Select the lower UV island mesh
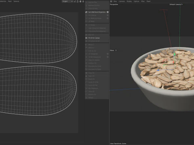 click(x=38, y=91)
